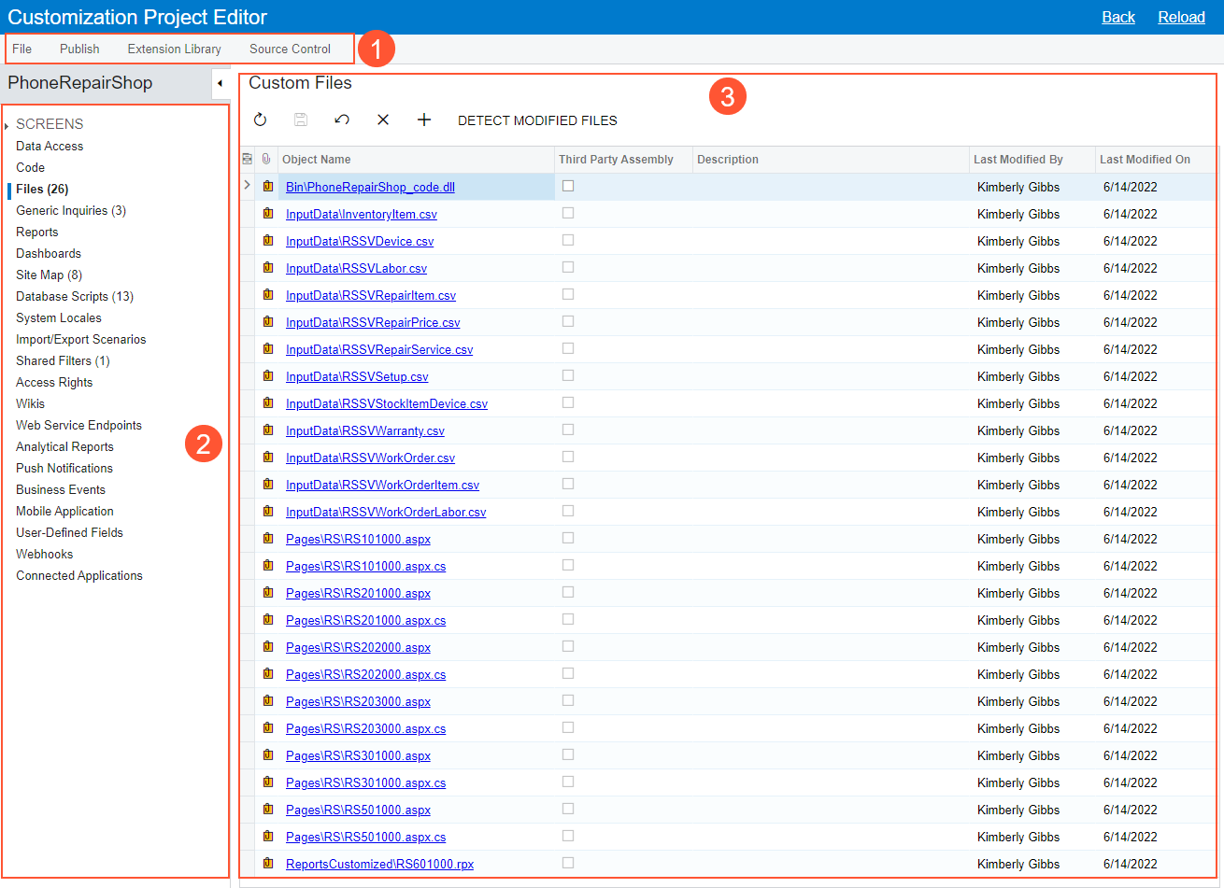Click the file icon beside Bin\PhoneRepairShop_code.dll
This screenshot has height=888, width=1224.
[267, 186]
